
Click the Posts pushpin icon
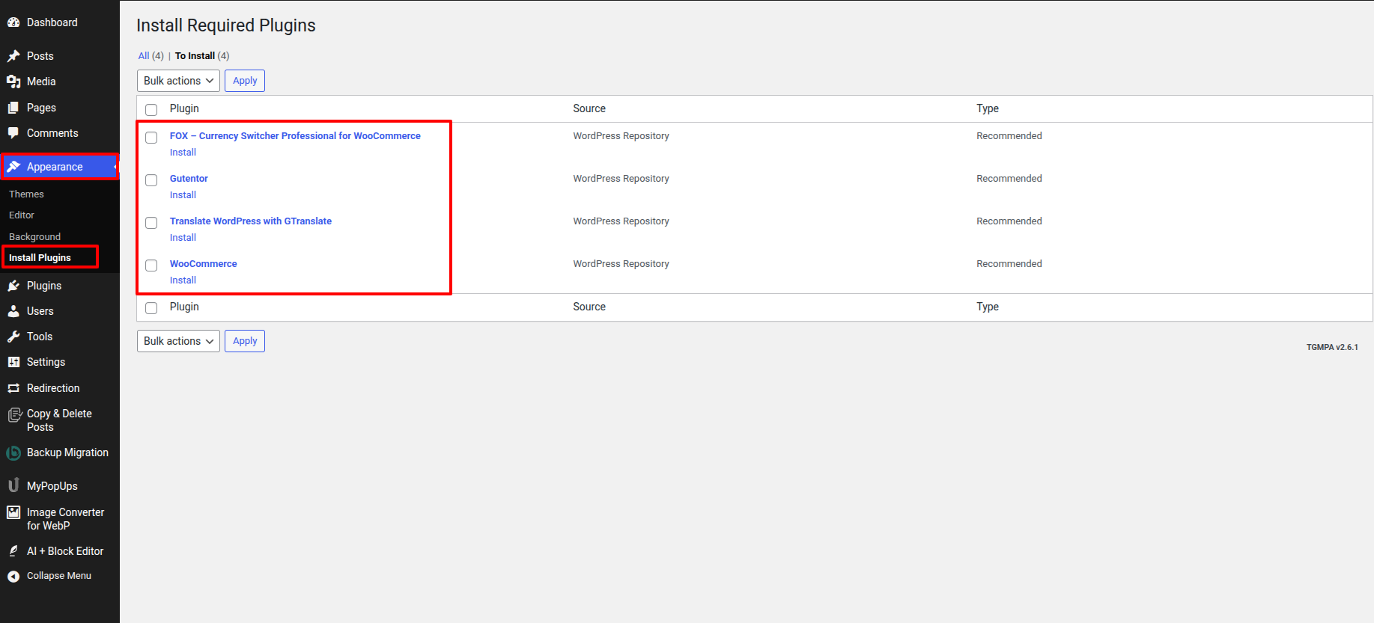tap(13, 56)
